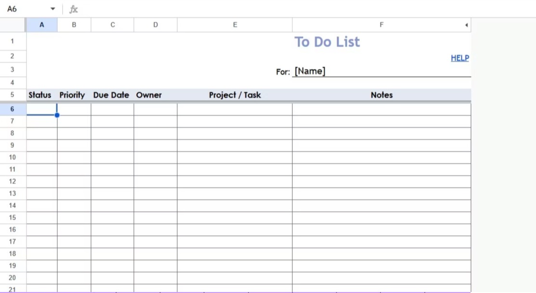Screen dimensions: 536x293
Task: Click the fx formula bar icon
Action: [x=74, y=8]
